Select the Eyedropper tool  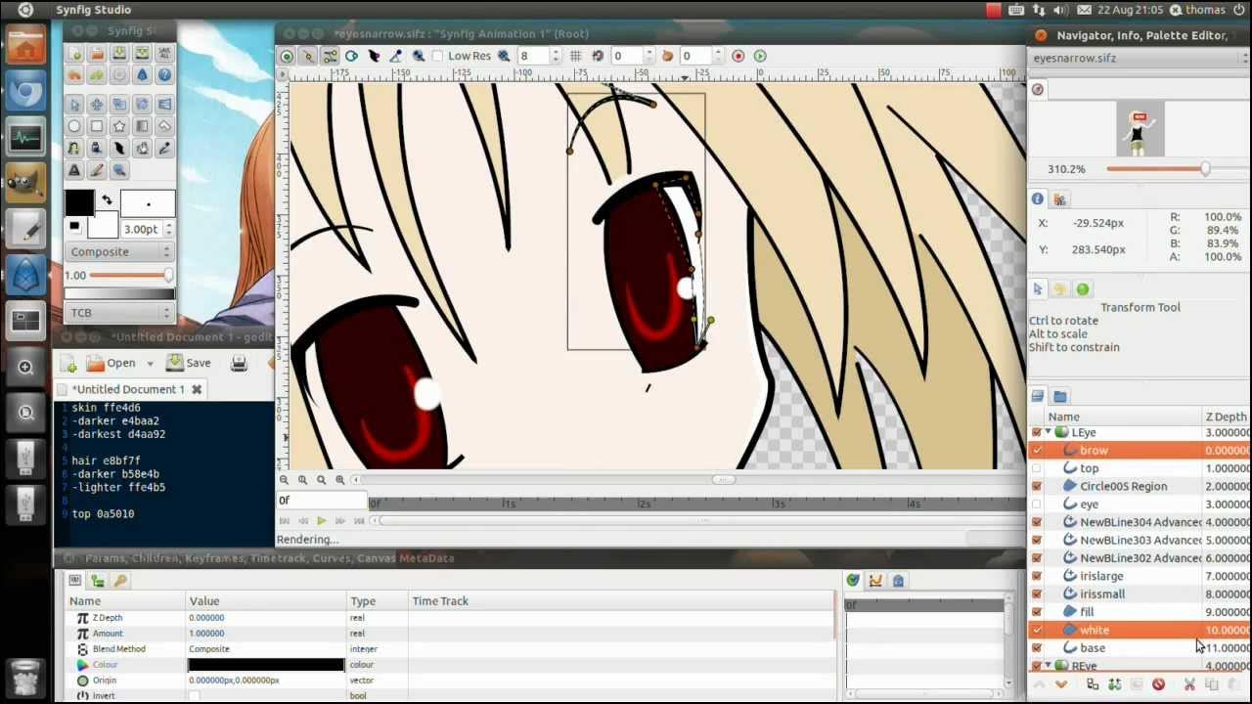164,148
